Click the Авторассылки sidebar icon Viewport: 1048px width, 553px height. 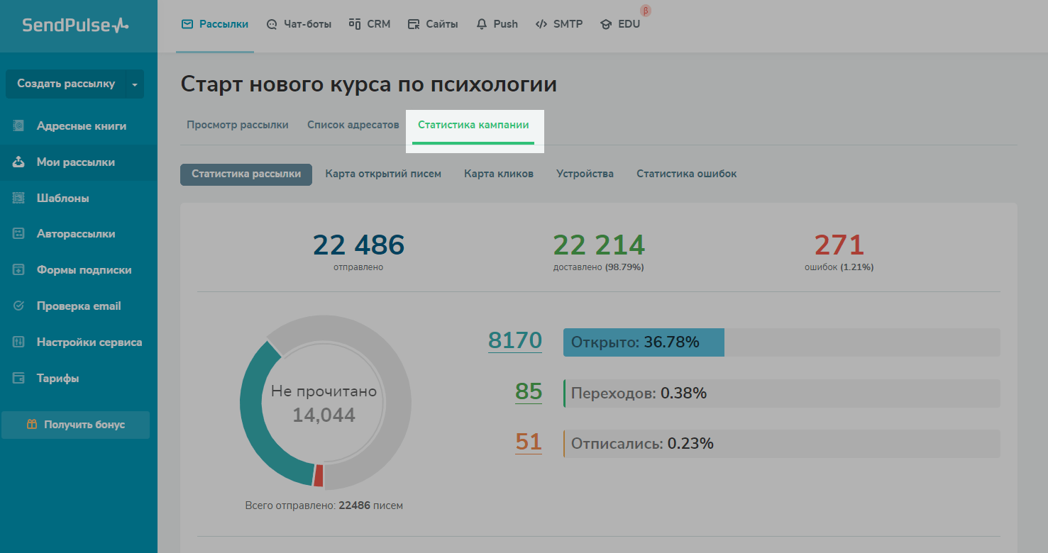coord(19,234)
